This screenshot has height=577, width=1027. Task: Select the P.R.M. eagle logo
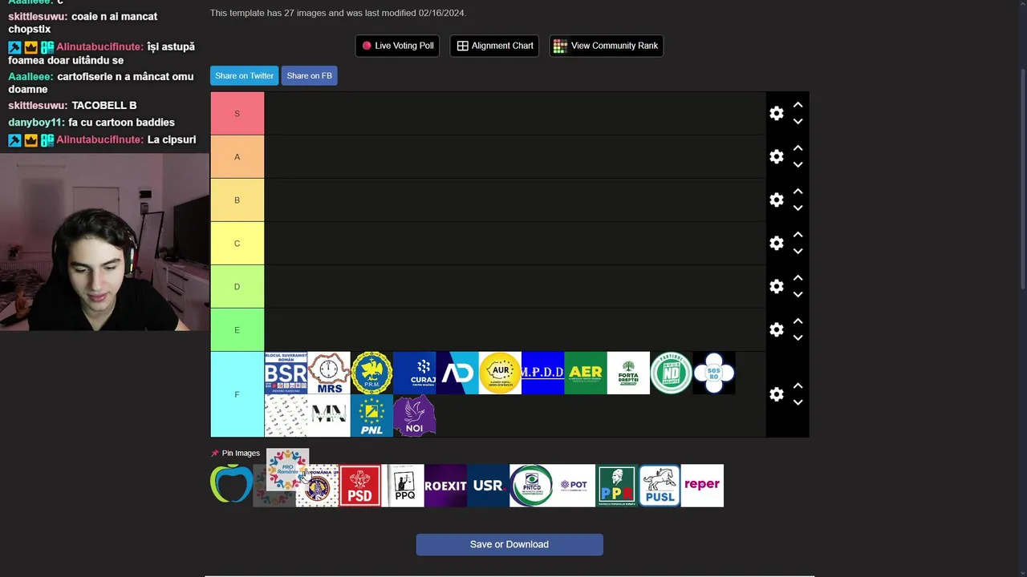371,373
